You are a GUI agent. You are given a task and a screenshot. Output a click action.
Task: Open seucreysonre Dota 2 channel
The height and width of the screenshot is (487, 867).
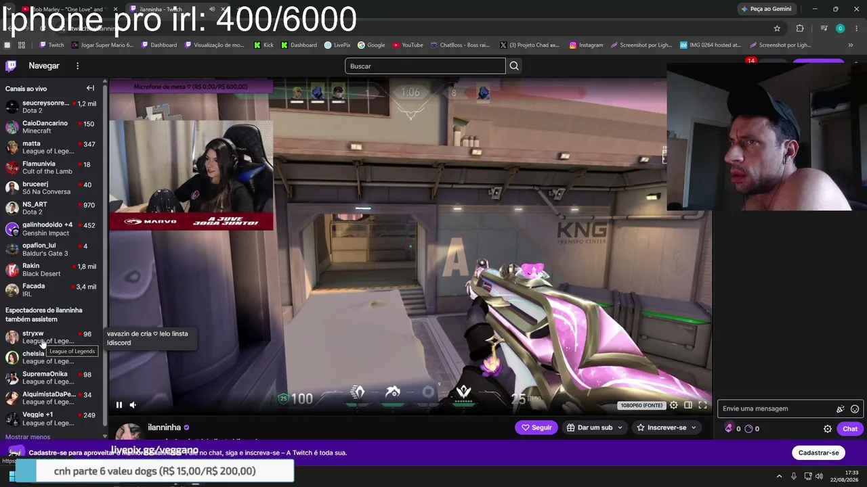tap(51, 107)
